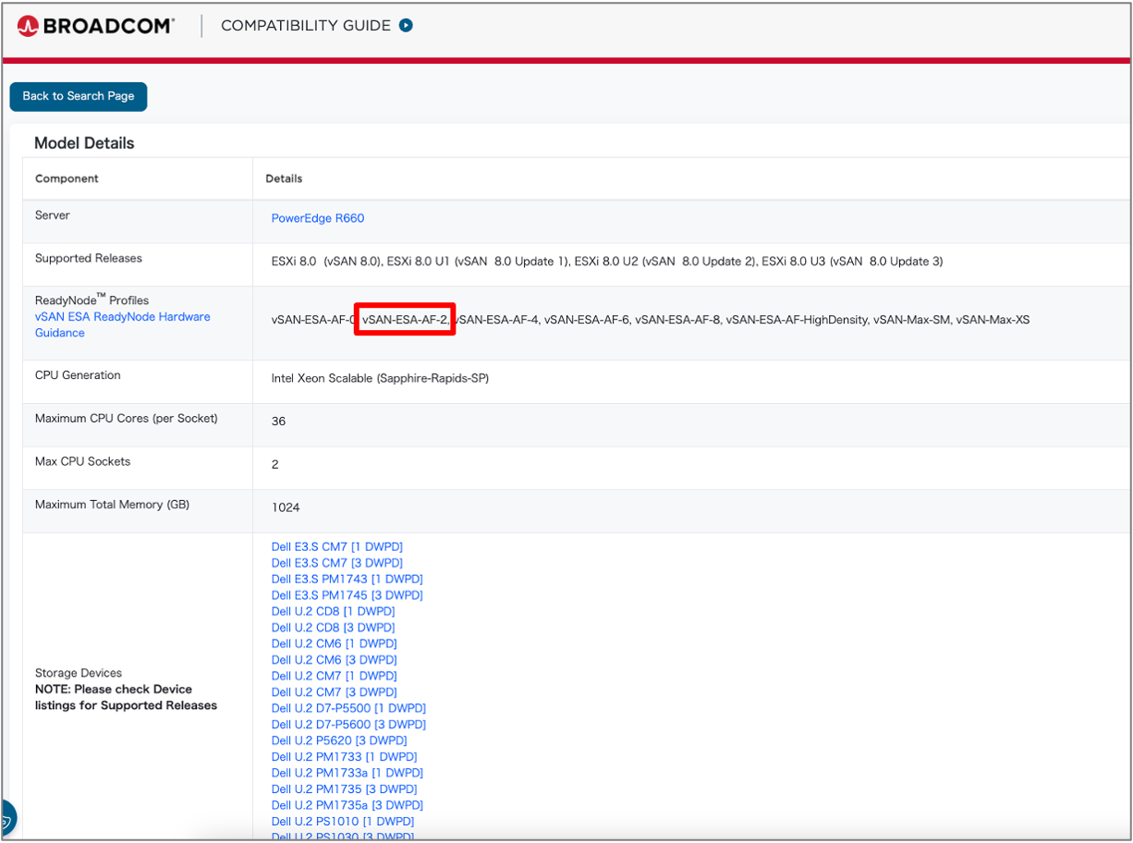Open Dell U.2 D7-P5500 [1 DWPD] link
Screen dimensions: 1133x843
point(348,709)
